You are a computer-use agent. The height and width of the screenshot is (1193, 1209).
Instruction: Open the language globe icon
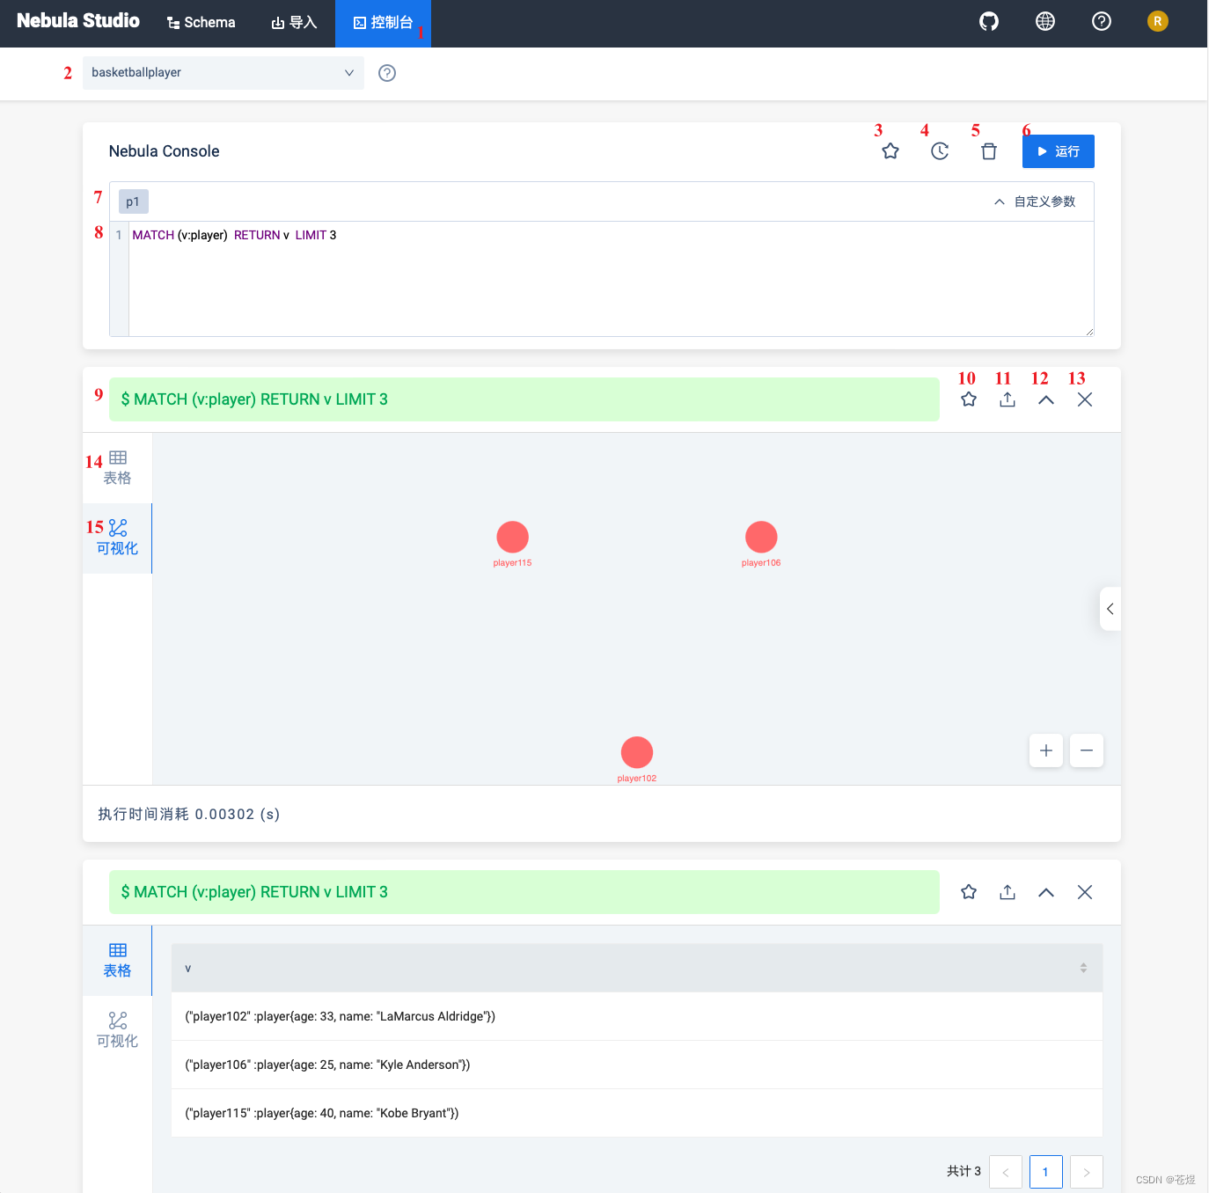coord(1045,21)
